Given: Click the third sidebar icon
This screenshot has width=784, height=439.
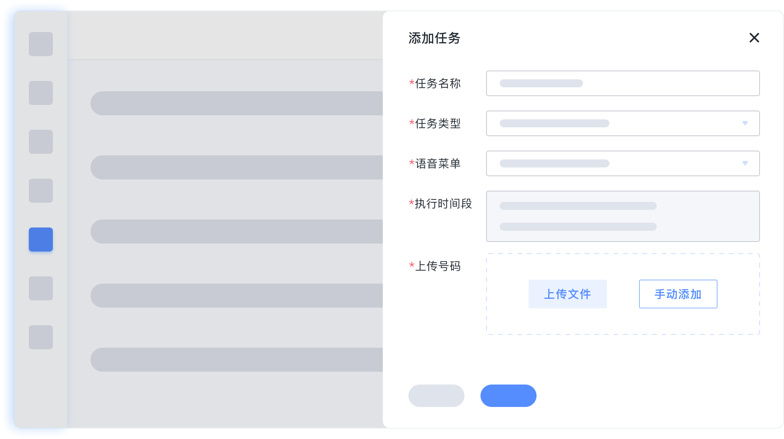Looking at the screenshot, I should pyautogui.click(x=41, y=142).
